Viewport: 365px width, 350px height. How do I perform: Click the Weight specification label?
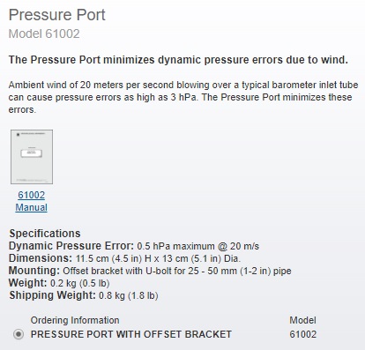click(x=27, y=283)
